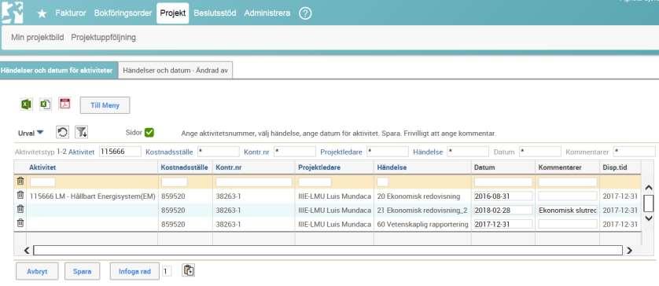The width and height of the screenshot is (659, 286).
Task: Toggle the Sidor checkbox
Action: (x=149, y=132)
